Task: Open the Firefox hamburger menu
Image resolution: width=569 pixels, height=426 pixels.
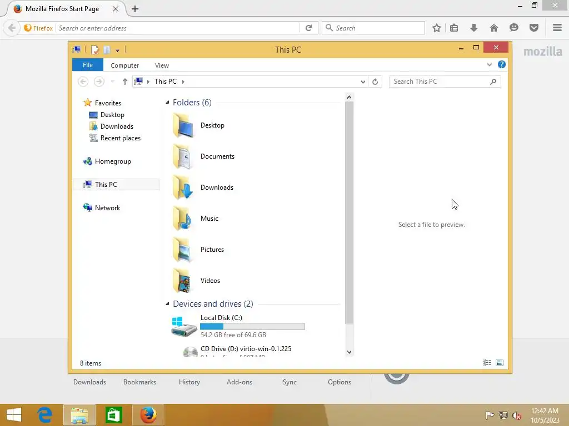Action: (x=557, y=28)
